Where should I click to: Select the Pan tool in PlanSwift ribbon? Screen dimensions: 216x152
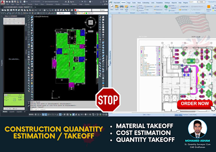(x=146, y=10)
